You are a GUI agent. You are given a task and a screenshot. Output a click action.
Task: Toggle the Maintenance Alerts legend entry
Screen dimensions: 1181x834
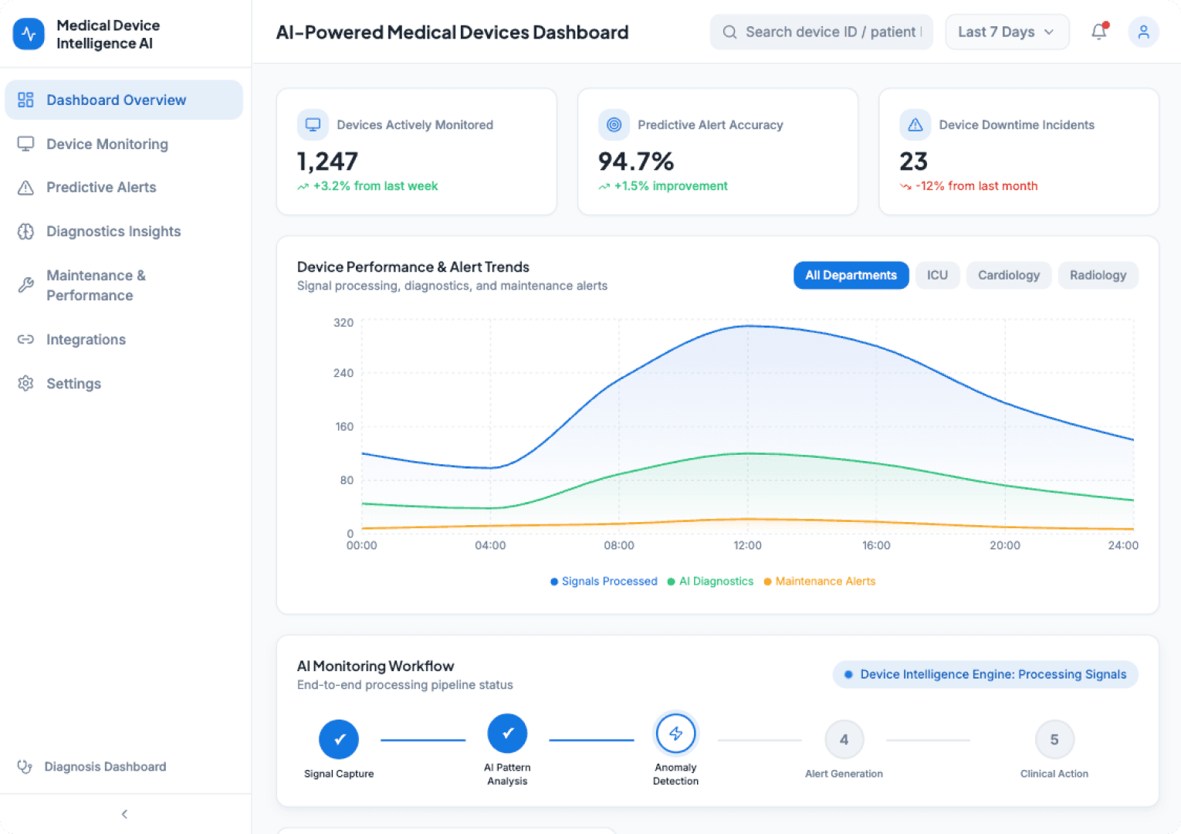[819, 581]
